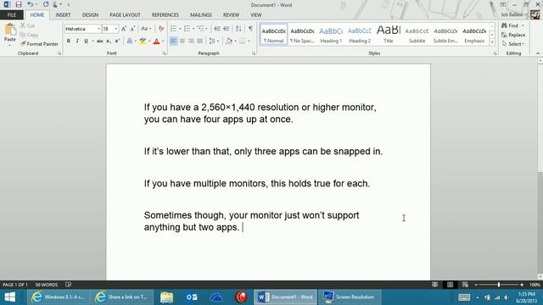Click the proofing errors status bar icon
The height and width of the screenshot is (305, 543).
pyautogui.click(x=68, y=285)
